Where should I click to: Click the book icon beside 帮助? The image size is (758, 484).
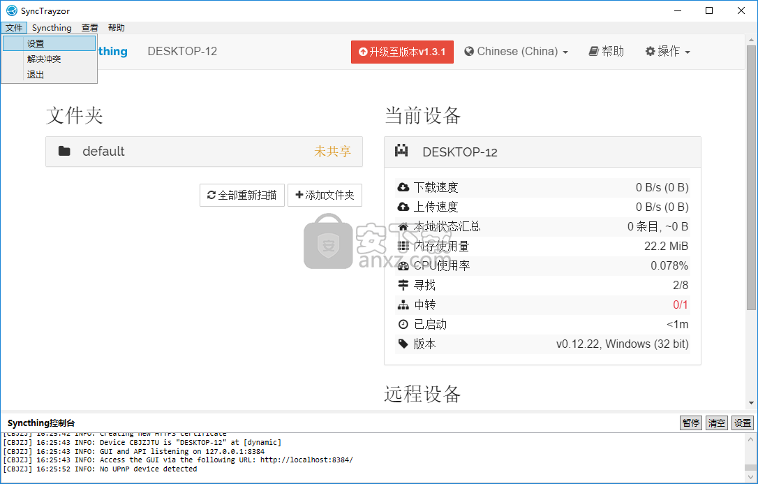point(594,51)
